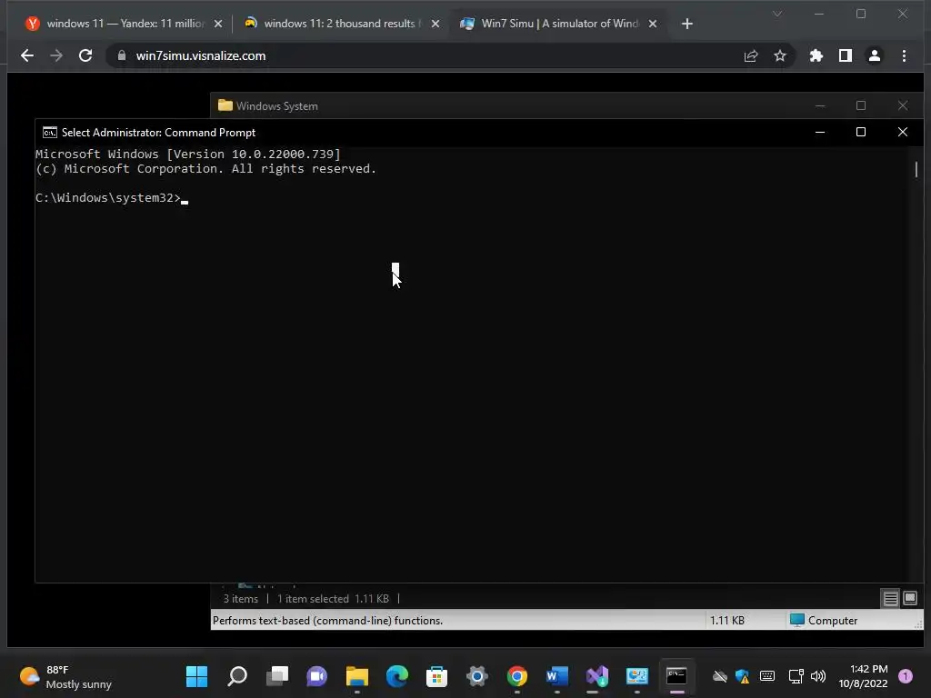Close the Win7 Simu tab
The image size is (931, 698).
[653, 24]
